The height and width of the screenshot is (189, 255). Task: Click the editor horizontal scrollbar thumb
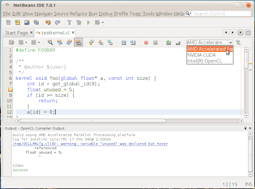coord(93,121)
